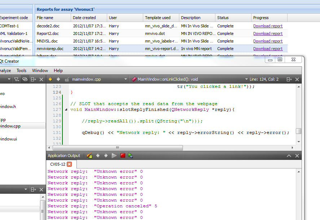Download report for MNIVSL.doc
The image size is (320, 220).
(268, 41)
